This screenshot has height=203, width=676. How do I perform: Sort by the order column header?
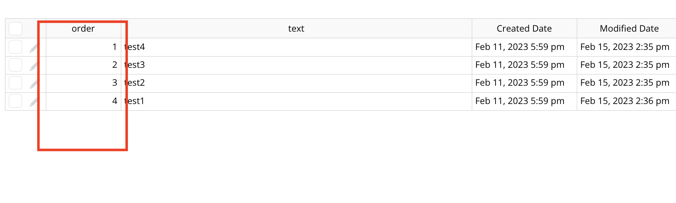pos(83,29)
